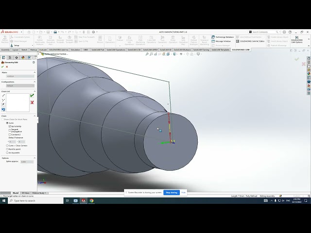Open the DisplayManager color ball tab
Image resolution: width=311 pixels, height=233 pixels.
pyautogui.click(x=23, y=57)
